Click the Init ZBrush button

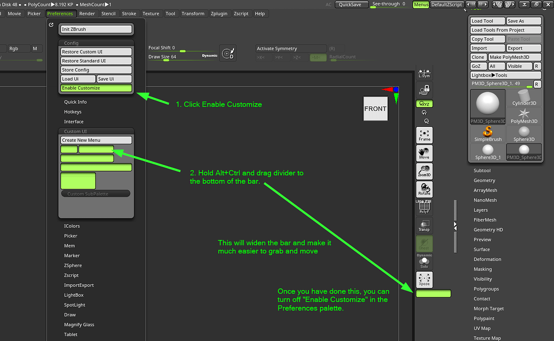point(96,29)
